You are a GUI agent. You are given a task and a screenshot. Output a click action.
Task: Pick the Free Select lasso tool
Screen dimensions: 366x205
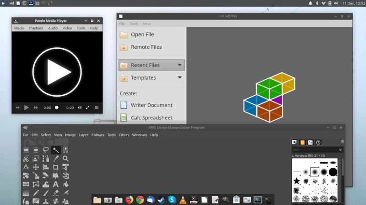click(46, 149)
